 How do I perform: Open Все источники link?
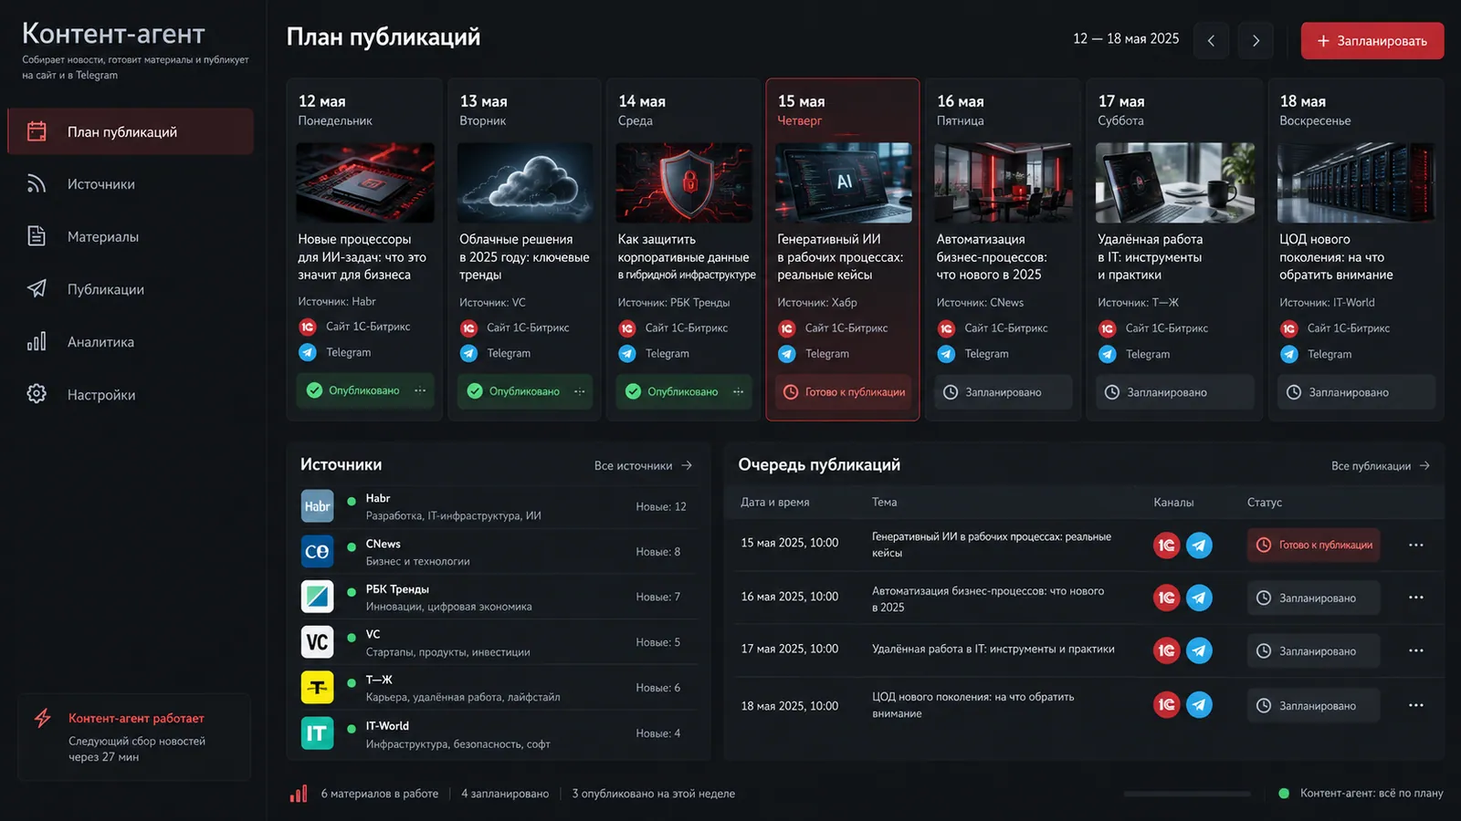click(x=643, y=465)
